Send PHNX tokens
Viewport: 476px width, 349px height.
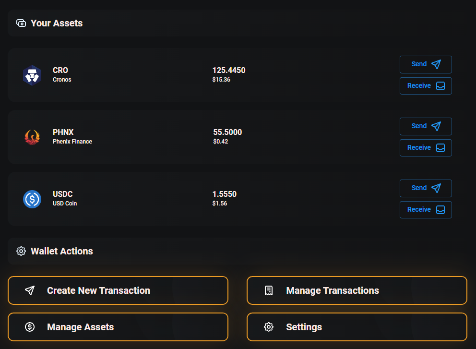click(426, 126)
